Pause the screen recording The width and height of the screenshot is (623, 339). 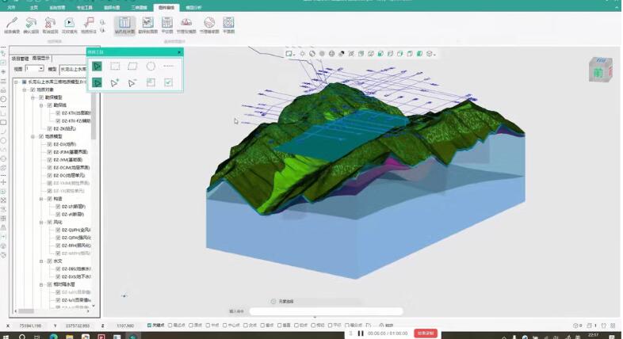tap(361, 333)
